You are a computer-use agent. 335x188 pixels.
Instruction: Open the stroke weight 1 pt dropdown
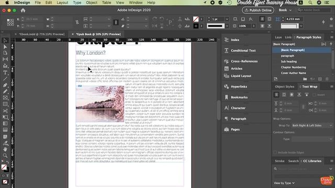[227, 19]
